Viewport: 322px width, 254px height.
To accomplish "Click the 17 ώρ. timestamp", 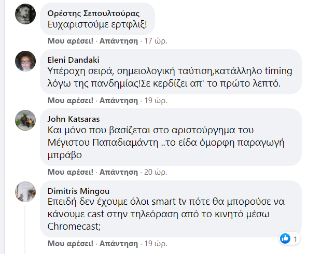I will point(156,41).
